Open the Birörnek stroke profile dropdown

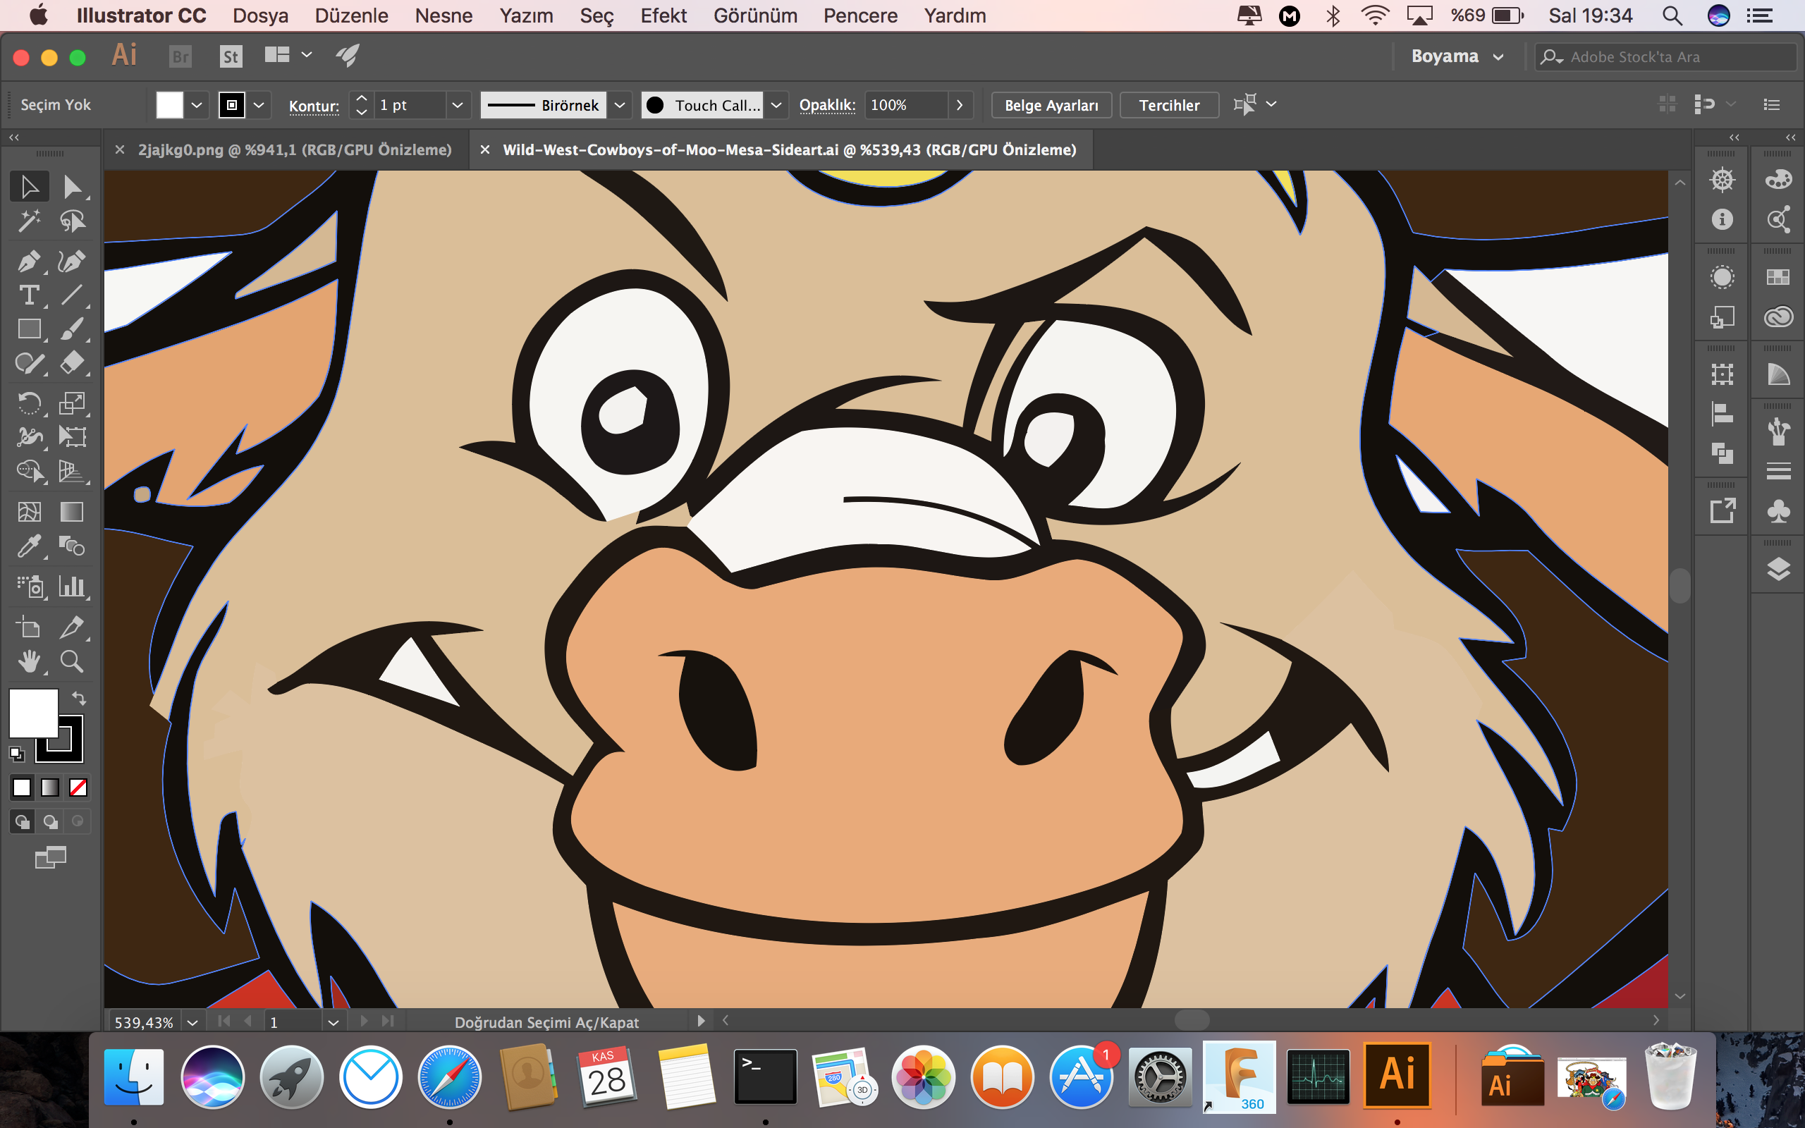pos(619,105)
